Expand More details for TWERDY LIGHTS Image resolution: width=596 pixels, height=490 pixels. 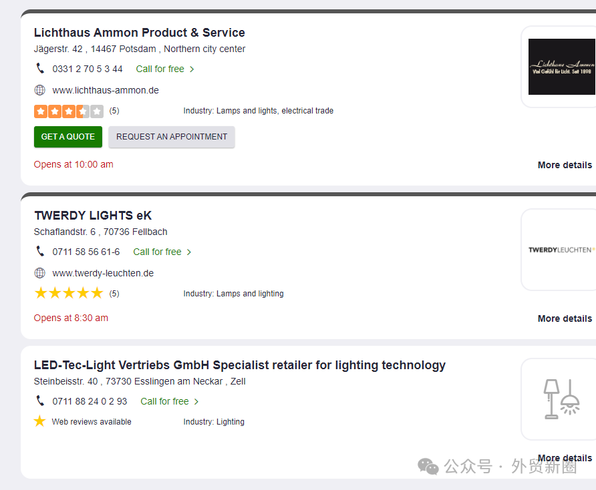(x=565, y=318)
